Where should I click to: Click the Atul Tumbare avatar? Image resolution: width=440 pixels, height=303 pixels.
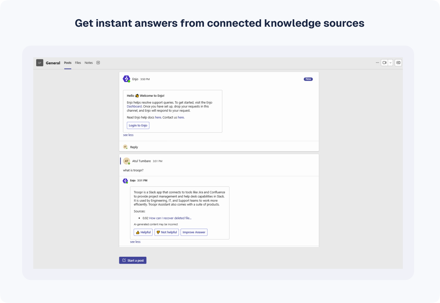click(x=126, y=161)
